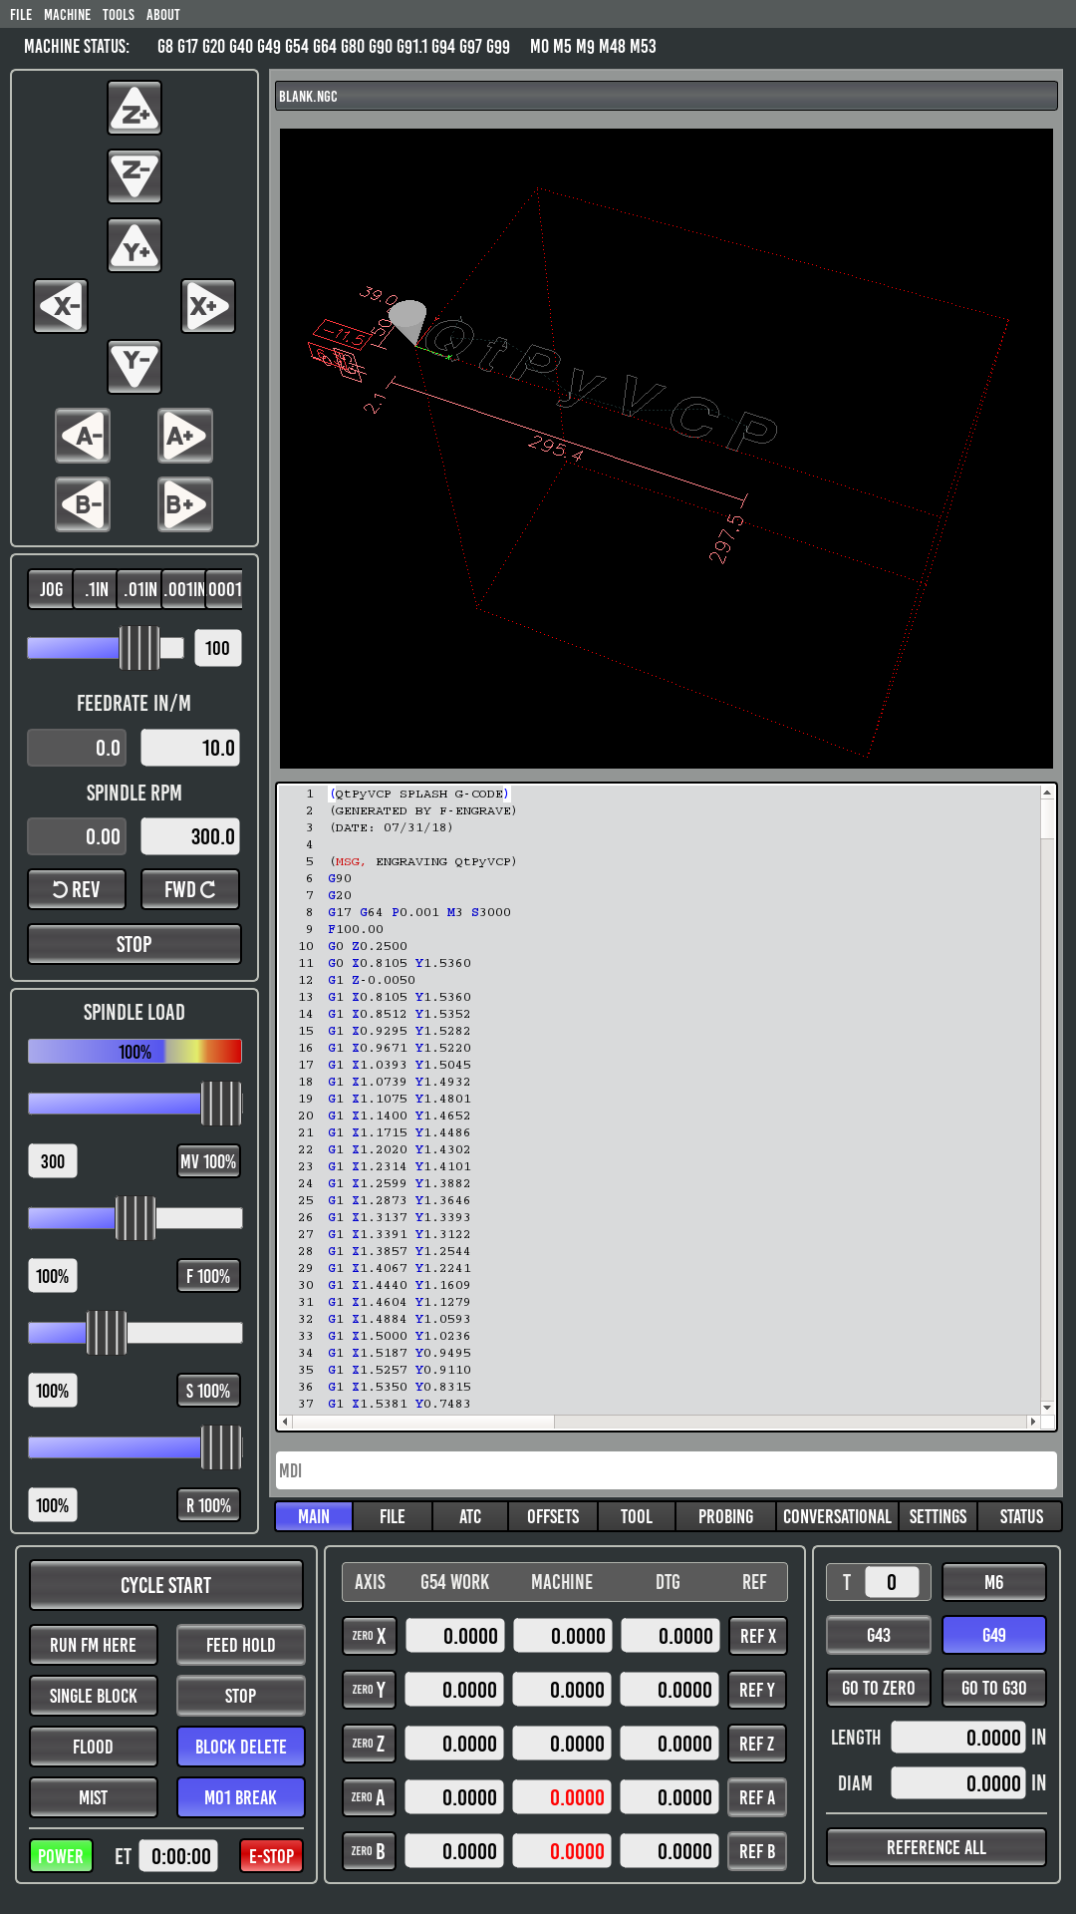Switch to the STATUS tab

[x=1021, y=1516]
